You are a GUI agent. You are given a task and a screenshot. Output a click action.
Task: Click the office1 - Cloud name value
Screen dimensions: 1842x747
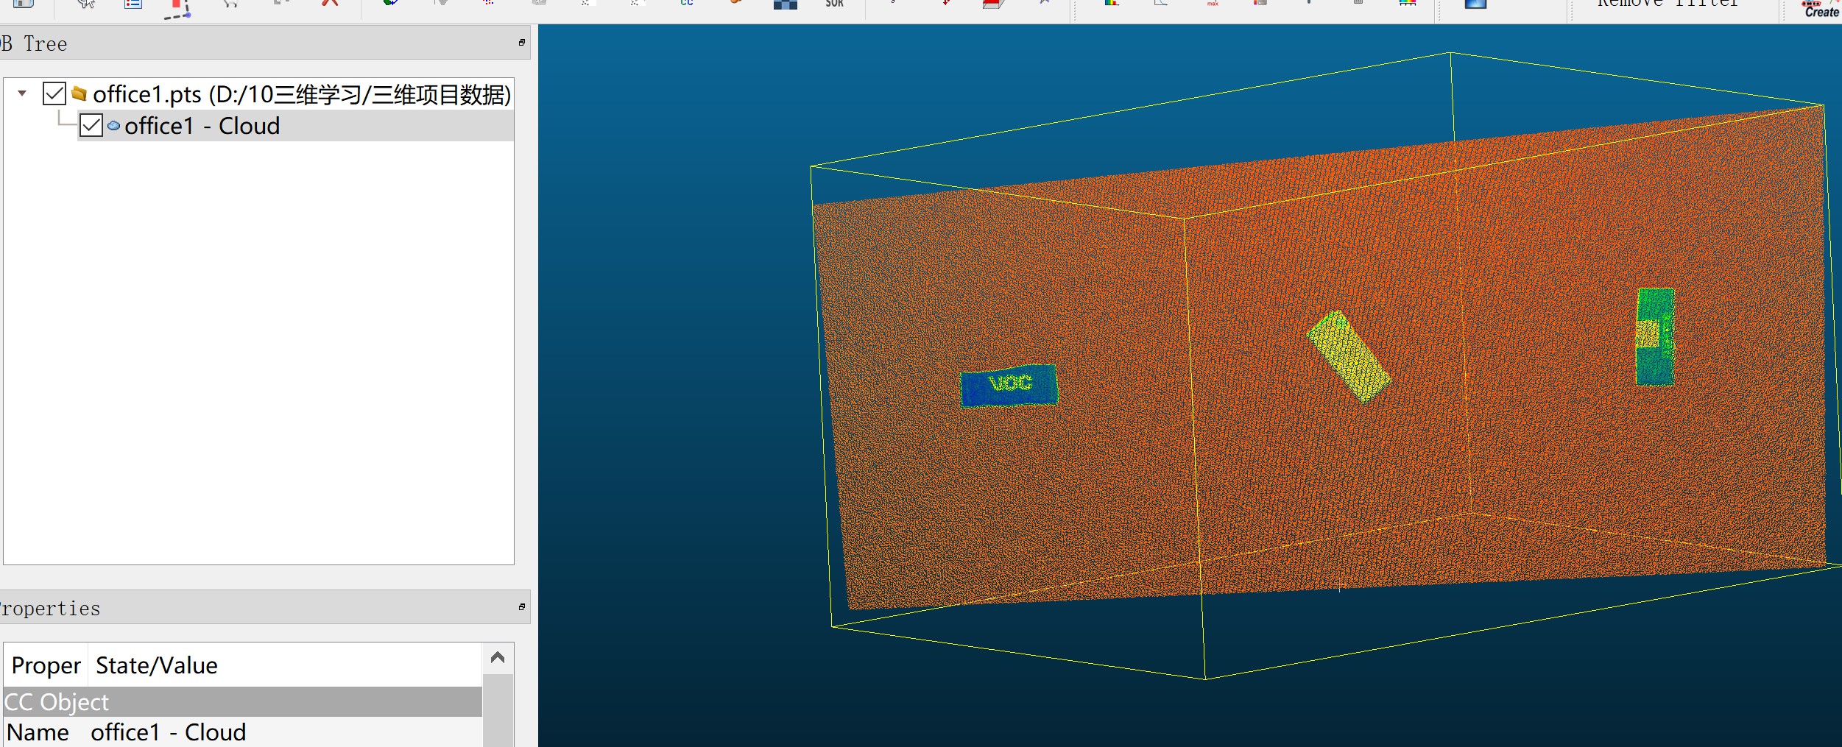tap(168, 732)
